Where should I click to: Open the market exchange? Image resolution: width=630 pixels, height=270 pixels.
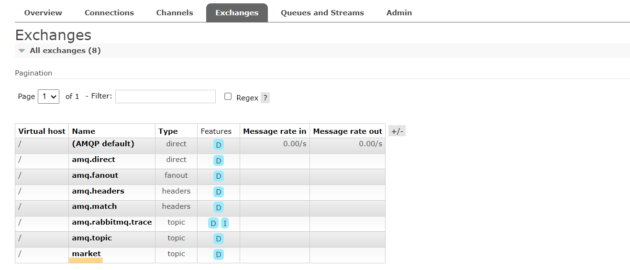[x=87, y=254]
